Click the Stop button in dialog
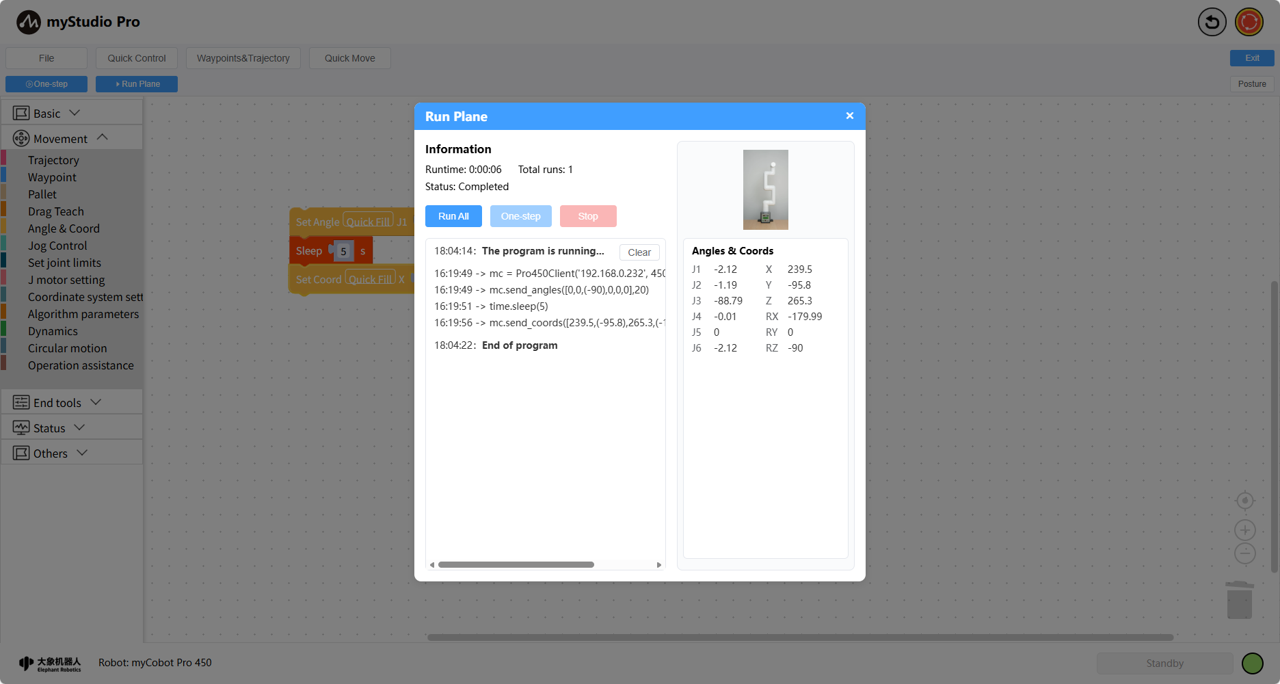Screen dimensions: 1280x684 pos(588,216)
